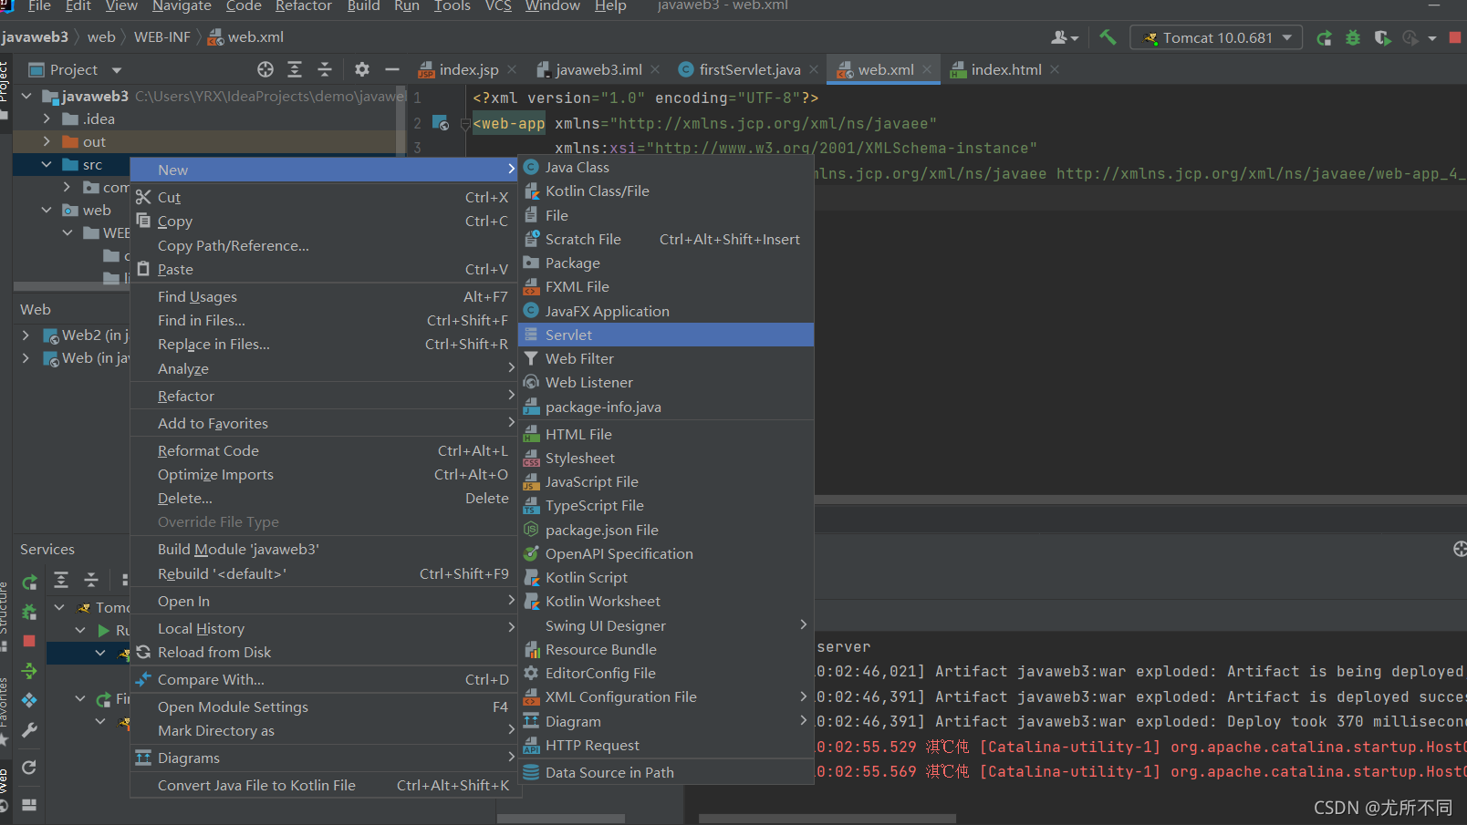This screenshot has height=825, width=1467.
Task: Click the OpenAPI Specification icon
Action: (x=531, y=553)
